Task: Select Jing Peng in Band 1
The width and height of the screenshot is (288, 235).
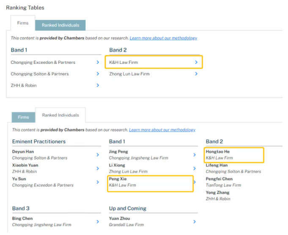Action: pyautogui.click(x=118, y=152)
